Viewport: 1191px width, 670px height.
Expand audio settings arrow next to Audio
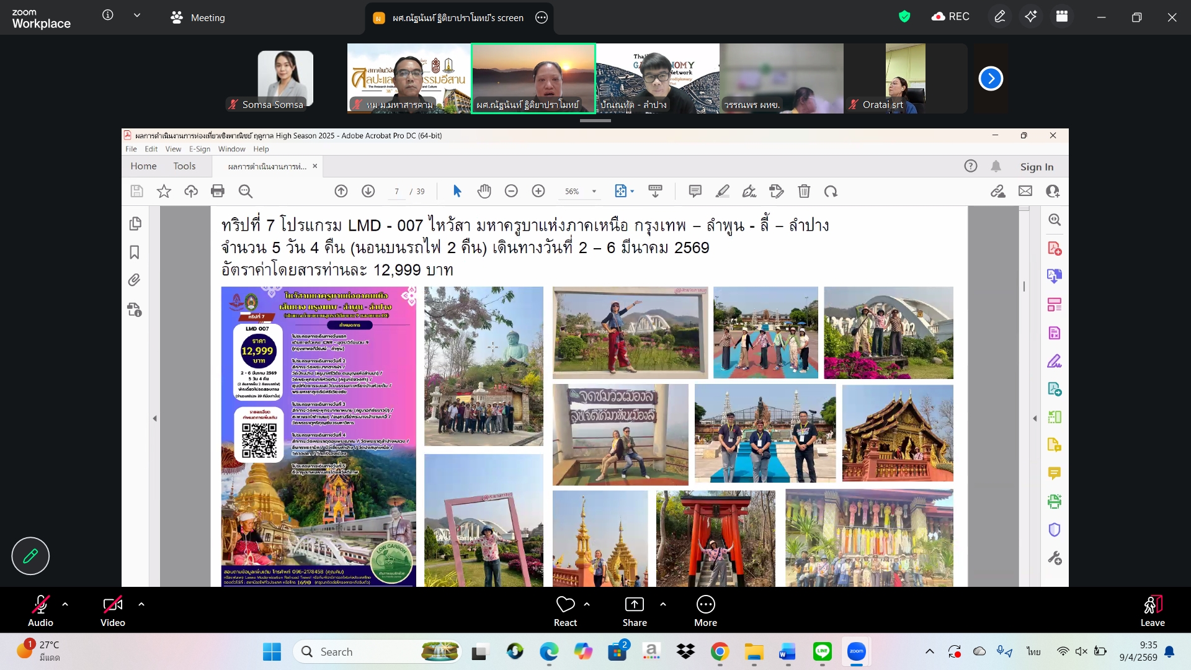coord(65,604)
